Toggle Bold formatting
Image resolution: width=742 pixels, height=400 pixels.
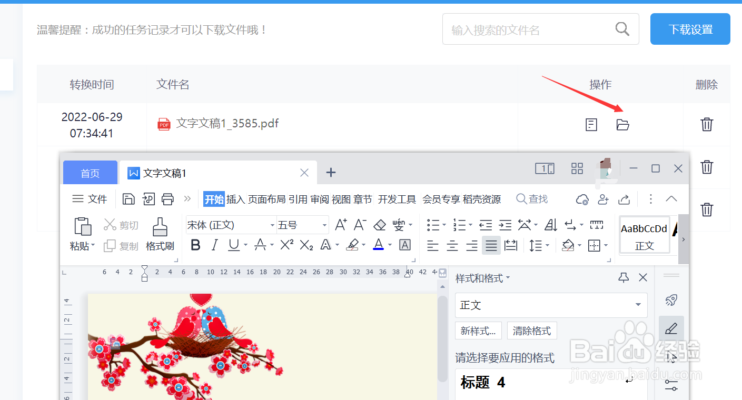[196, 245]
